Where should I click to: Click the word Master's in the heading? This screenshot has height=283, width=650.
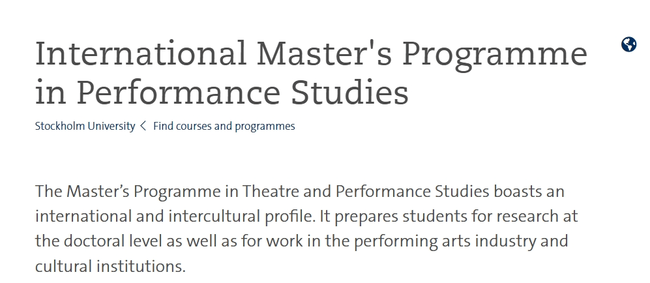coord(324,53)
